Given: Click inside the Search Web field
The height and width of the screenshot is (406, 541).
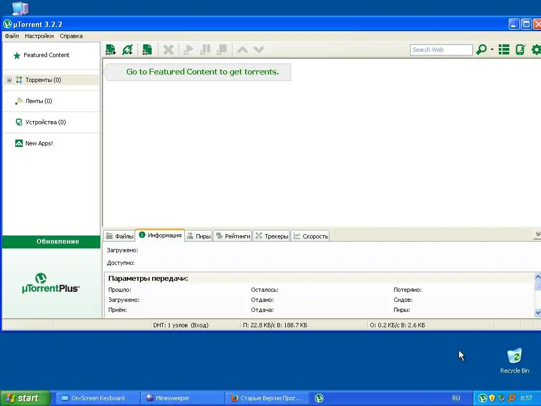Looking at the screenshot, I should pyautogui.click(x=441, y=50).
